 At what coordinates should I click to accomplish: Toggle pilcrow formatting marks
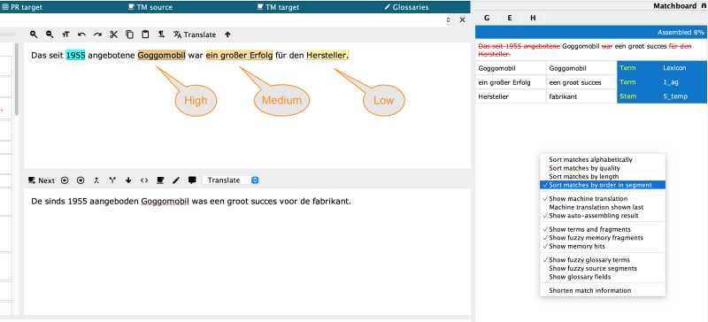161,34
